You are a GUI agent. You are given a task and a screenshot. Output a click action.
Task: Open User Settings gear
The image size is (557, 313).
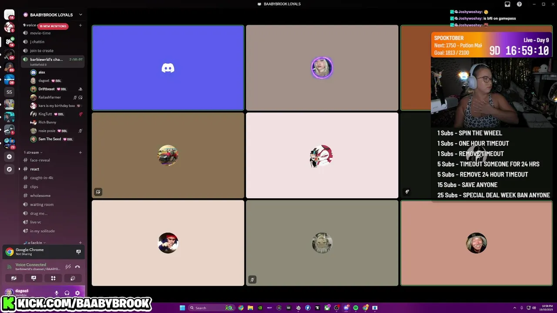(77, 293)
